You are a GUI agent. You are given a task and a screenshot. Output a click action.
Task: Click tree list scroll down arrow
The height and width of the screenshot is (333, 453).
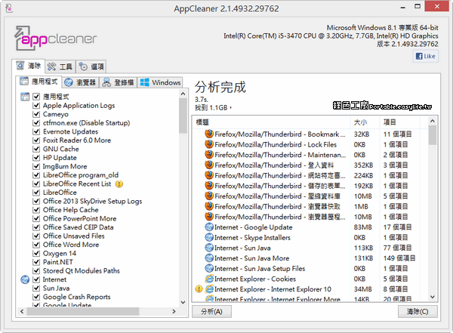pos(183,303)
